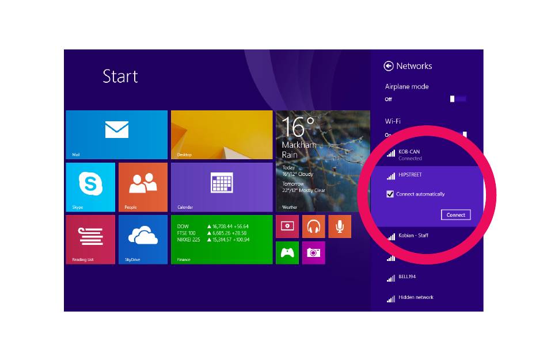Open the Camera tile
Screen dimensions: 547x361
click(314, 253)
